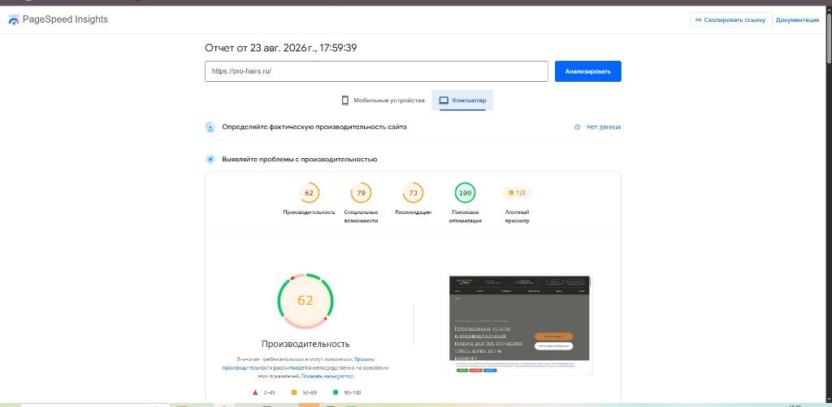832x407 pixels.
Task: Open the Агентный просмотр 1/2 badge
Action: coord(517,193)
